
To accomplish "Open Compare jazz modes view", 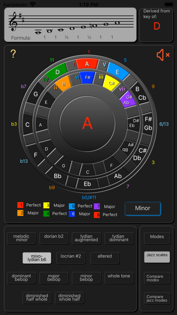I will 157,298.
